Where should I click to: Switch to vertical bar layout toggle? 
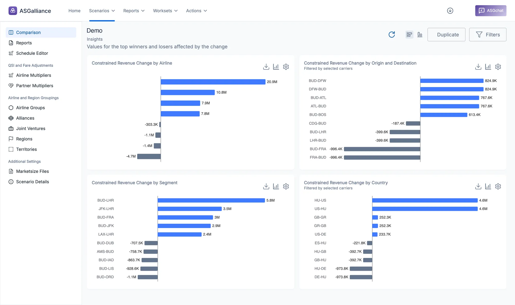coord(420,34)
